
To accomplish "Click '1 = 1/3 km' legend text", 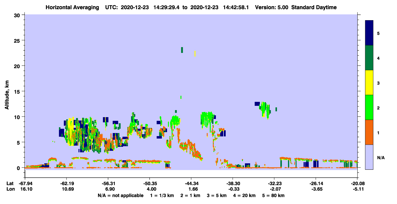I will pos(162,195).
